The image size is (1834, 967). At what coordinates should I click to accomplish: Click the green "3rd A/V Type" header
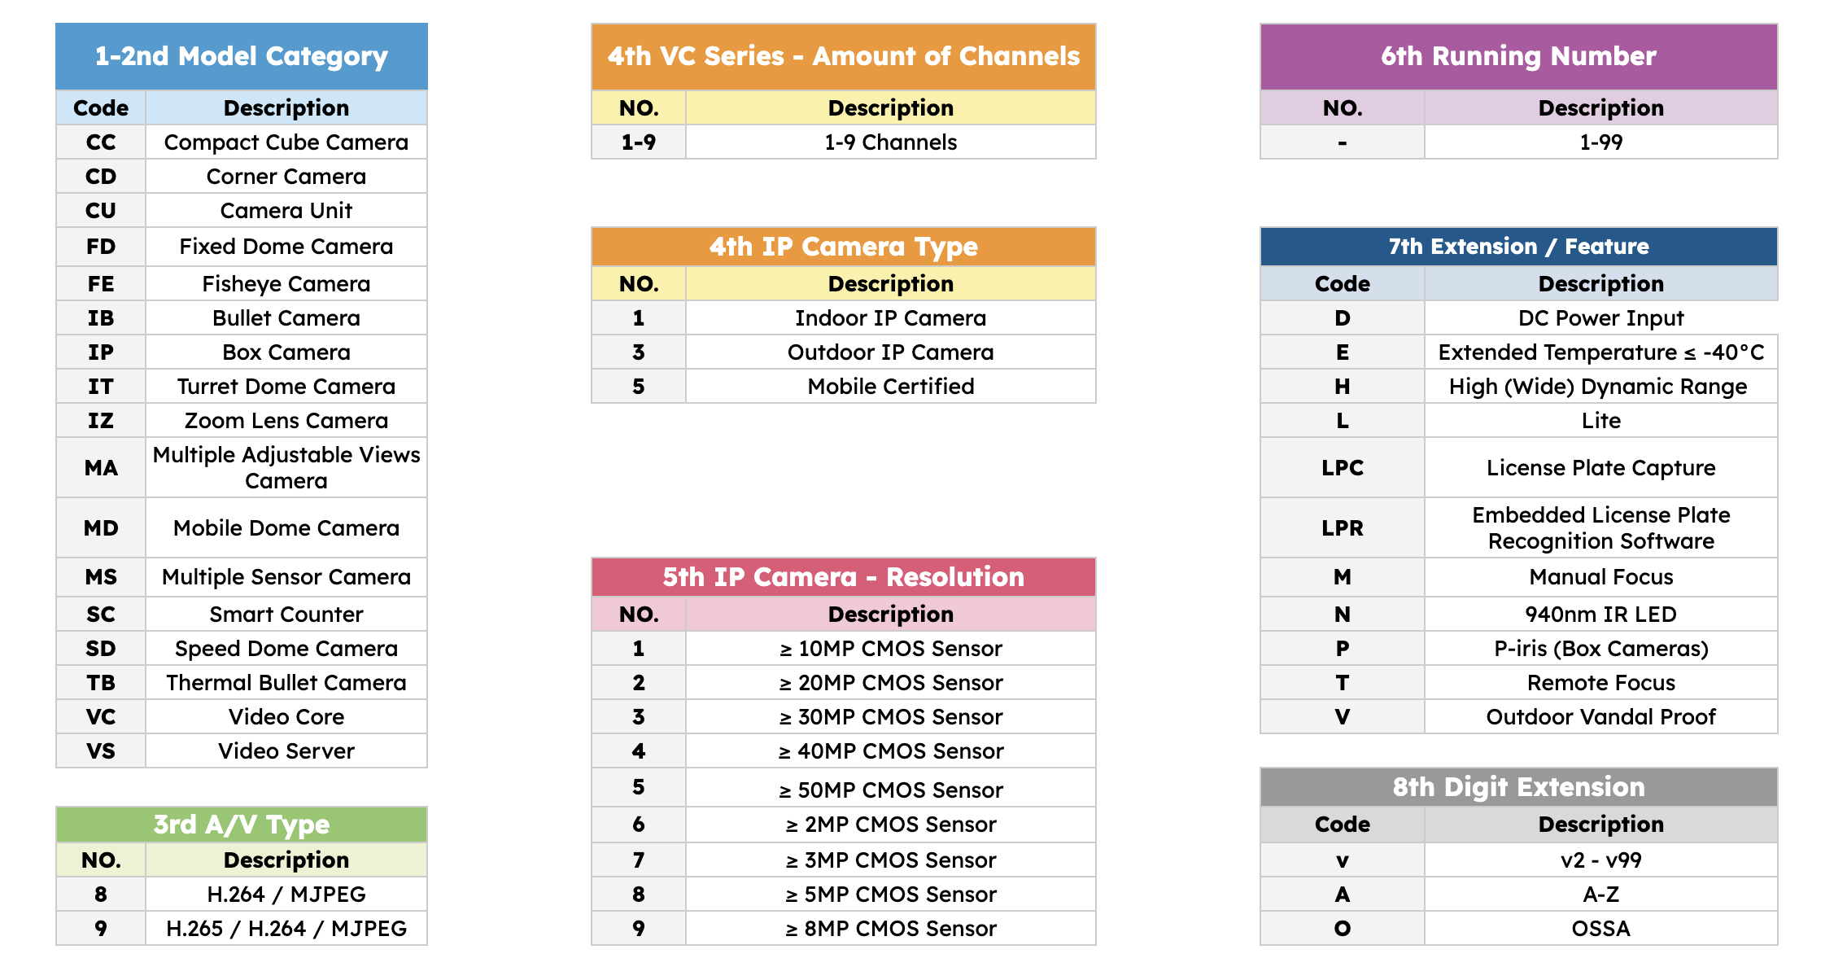click(242, 825)
